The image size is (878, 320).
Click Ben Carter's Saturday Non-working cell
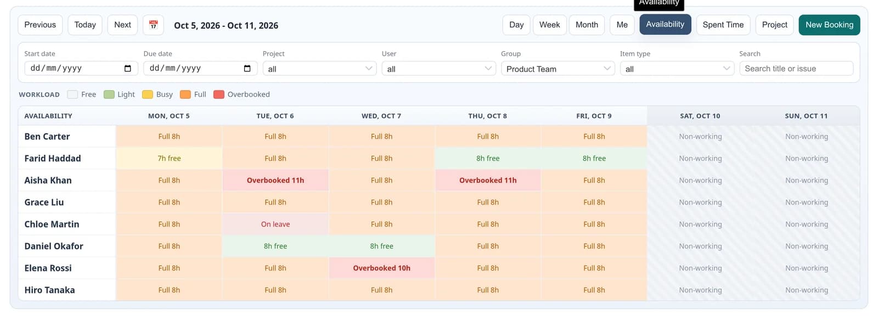pyautogui.click(x=700, y=137)
